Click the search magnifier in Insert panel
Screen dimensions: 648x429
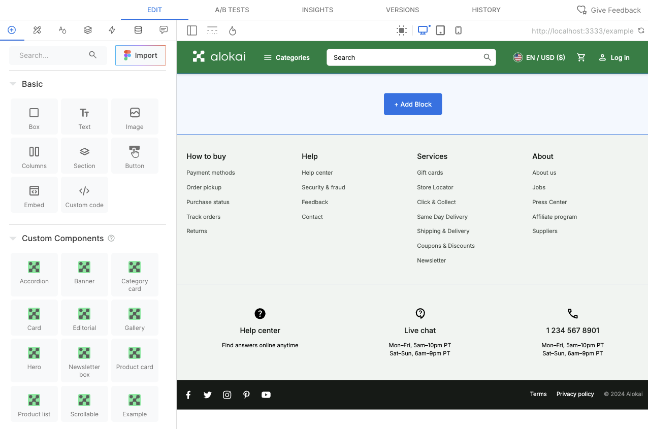tap(93, 55)
